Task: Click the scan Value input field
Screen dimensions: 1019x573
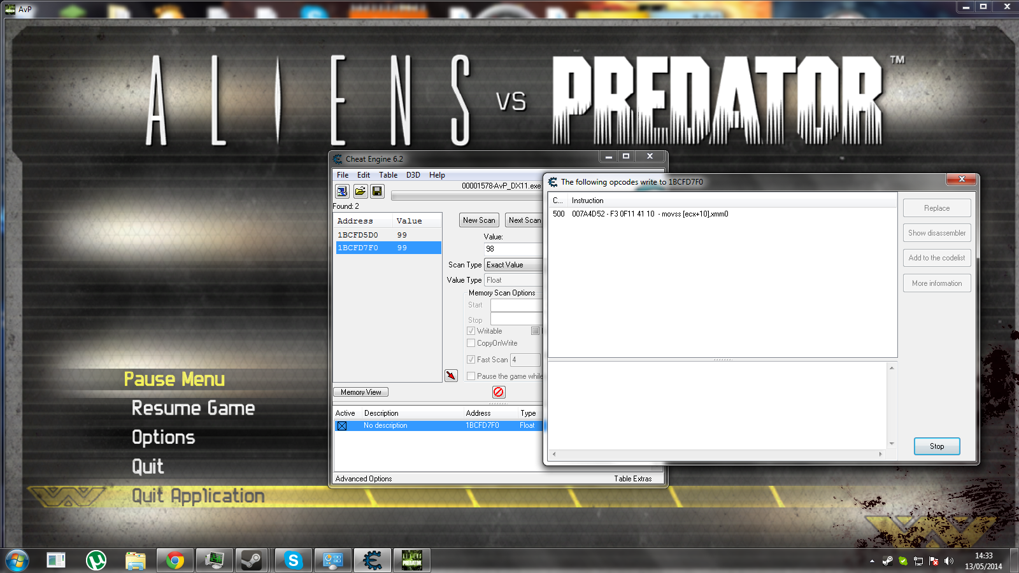Action: coord(513,249)
